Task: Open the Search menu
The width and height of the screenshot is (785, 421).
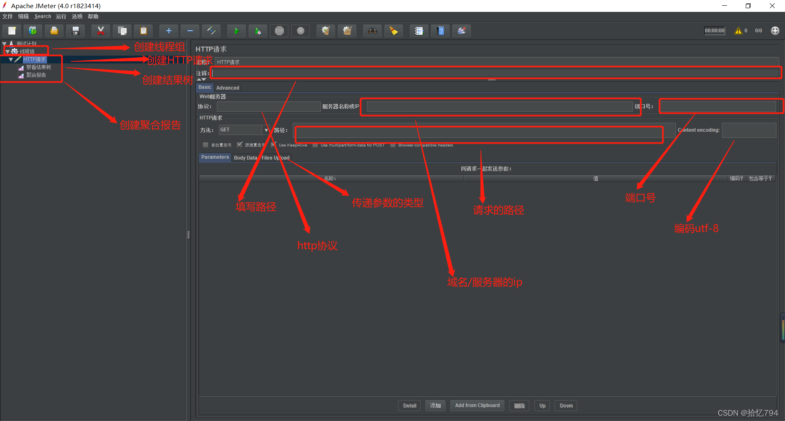Action: (43, 16)
